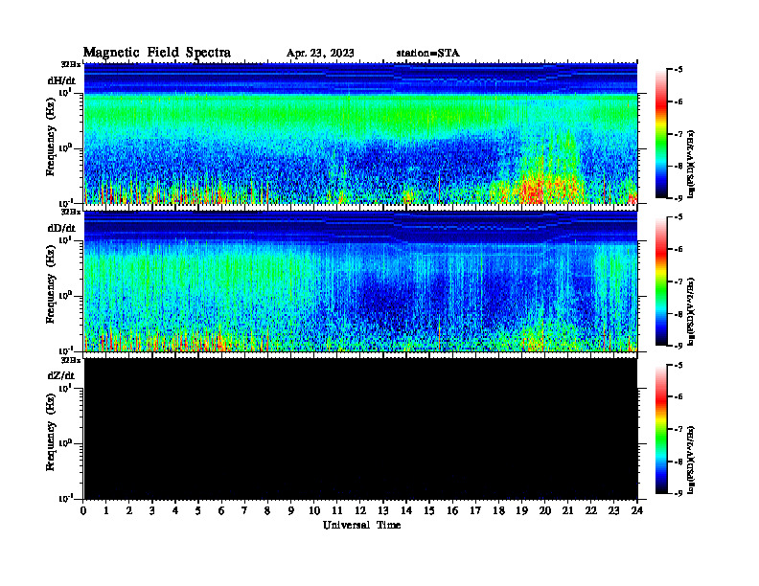Click the -9 tick on the dZ/dt color scale

(678, 494)
